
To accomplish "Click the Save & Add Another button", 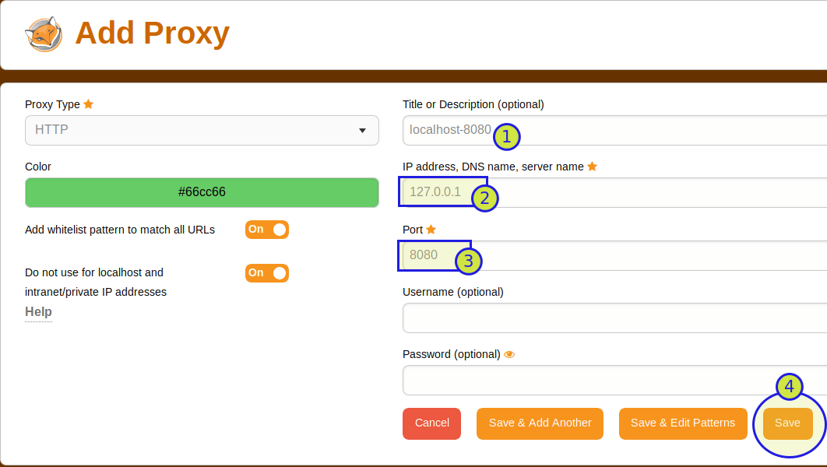I will pos(540,423).
